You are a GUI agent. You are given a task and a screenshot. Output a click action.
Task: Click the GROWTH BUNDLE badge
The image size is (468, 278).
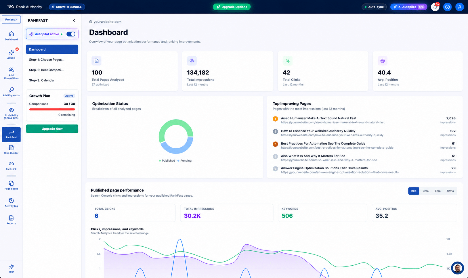pyautogui.click(x=67, y=7)
